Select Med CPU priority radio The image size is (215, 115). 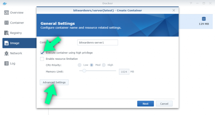click(x=92, y=65)
